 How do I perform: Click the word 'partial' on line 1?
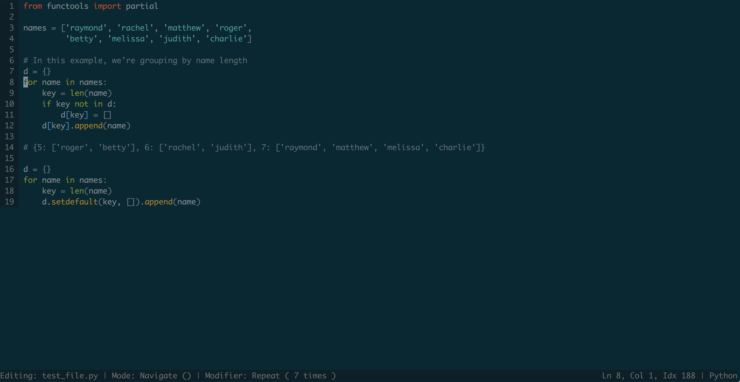142,6
